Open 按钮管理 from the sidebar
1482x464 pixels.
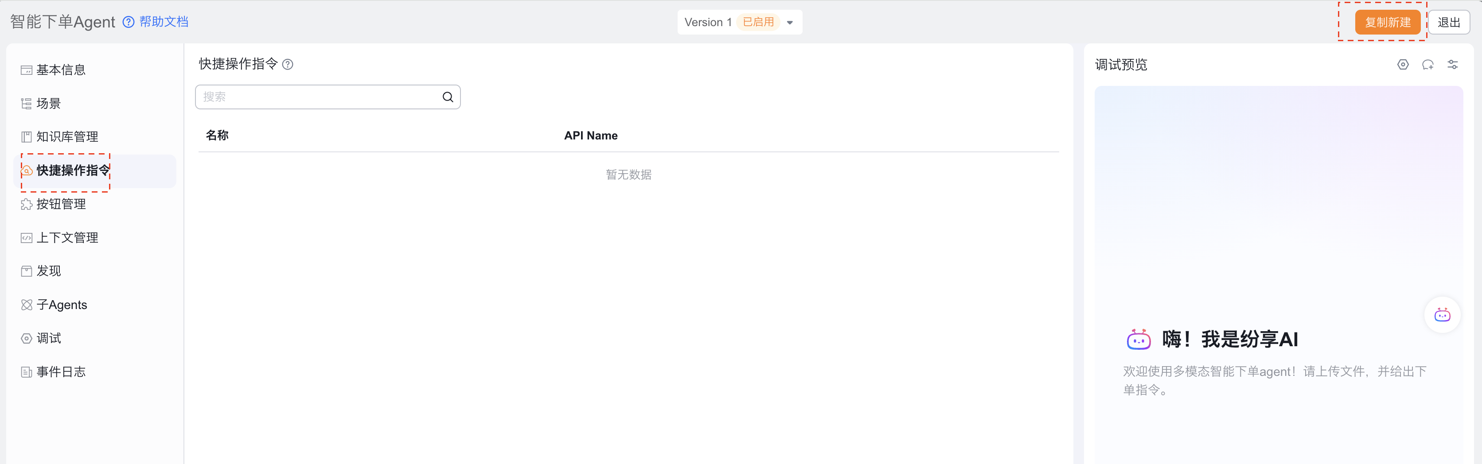tap(60, 204)
